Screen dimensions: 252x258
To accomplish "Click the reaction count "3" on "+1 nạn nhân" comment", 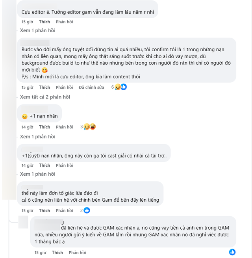I will click(82, 127).
